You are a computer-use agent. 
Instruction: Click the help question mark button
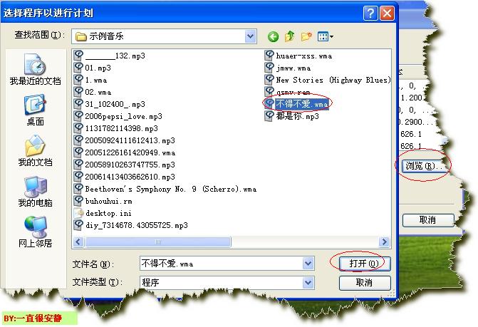click(x=370, y=13)
